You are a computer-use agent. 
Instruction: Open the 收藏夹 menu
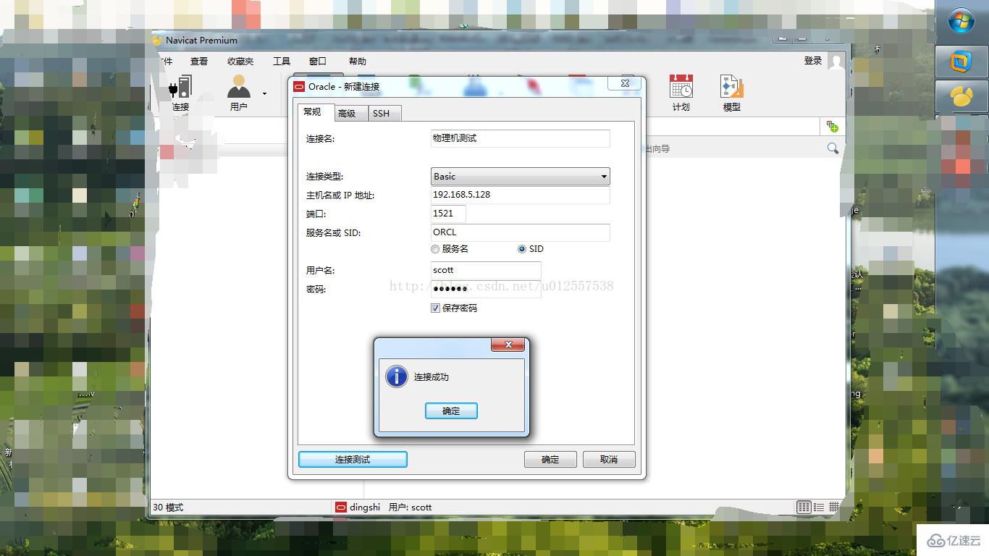click(240, 62)
